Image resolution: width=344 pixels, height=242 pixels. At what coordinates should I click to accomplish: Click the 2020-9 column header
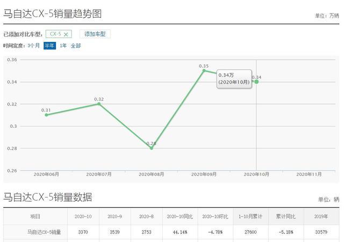click(x=114, y=217)
